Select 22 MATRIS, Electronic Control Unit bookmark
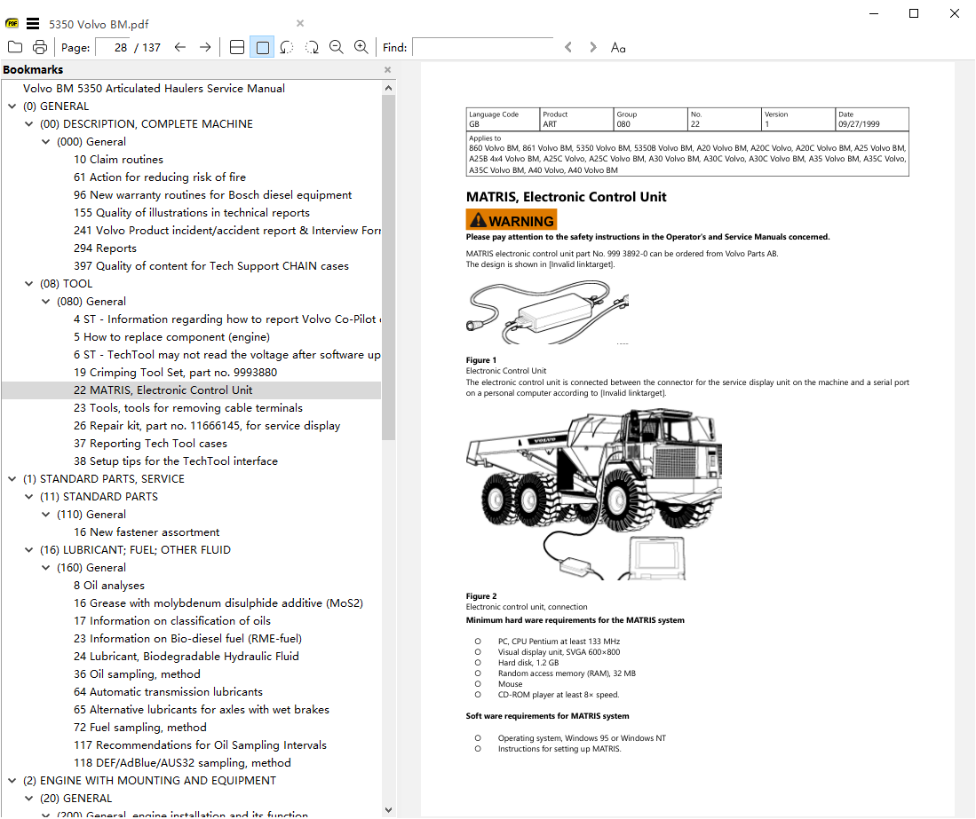Viewport: 976px width, 819px height. coord(163,390)
